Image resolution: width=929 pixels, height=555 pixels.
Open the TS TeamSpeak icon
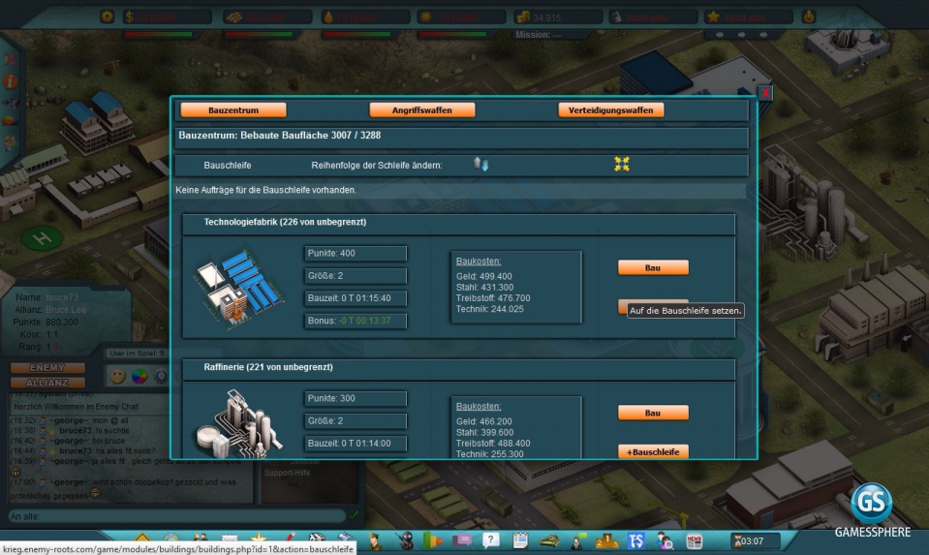point(636,540)
